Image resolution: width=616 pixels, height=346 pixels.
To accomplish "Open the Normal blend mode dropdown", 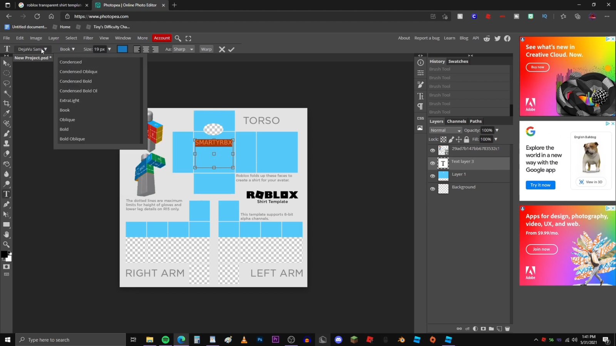I will (445, 130).
